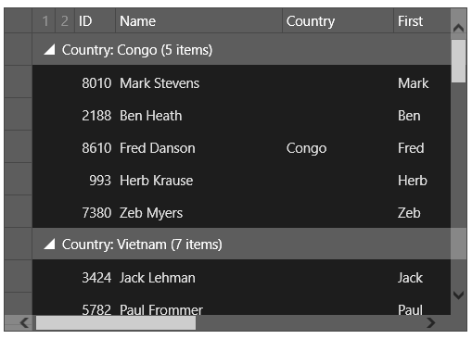Click the First column header
The height and width of the screenshot is (339, 472).
click(422, 21)
